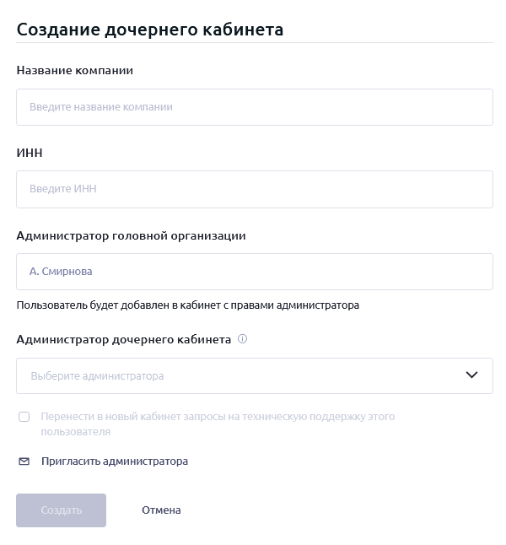Select the field containing "А. Смирнова"
Image resolution: width=506 pixels, height=545 pixels.
point(254,272)
